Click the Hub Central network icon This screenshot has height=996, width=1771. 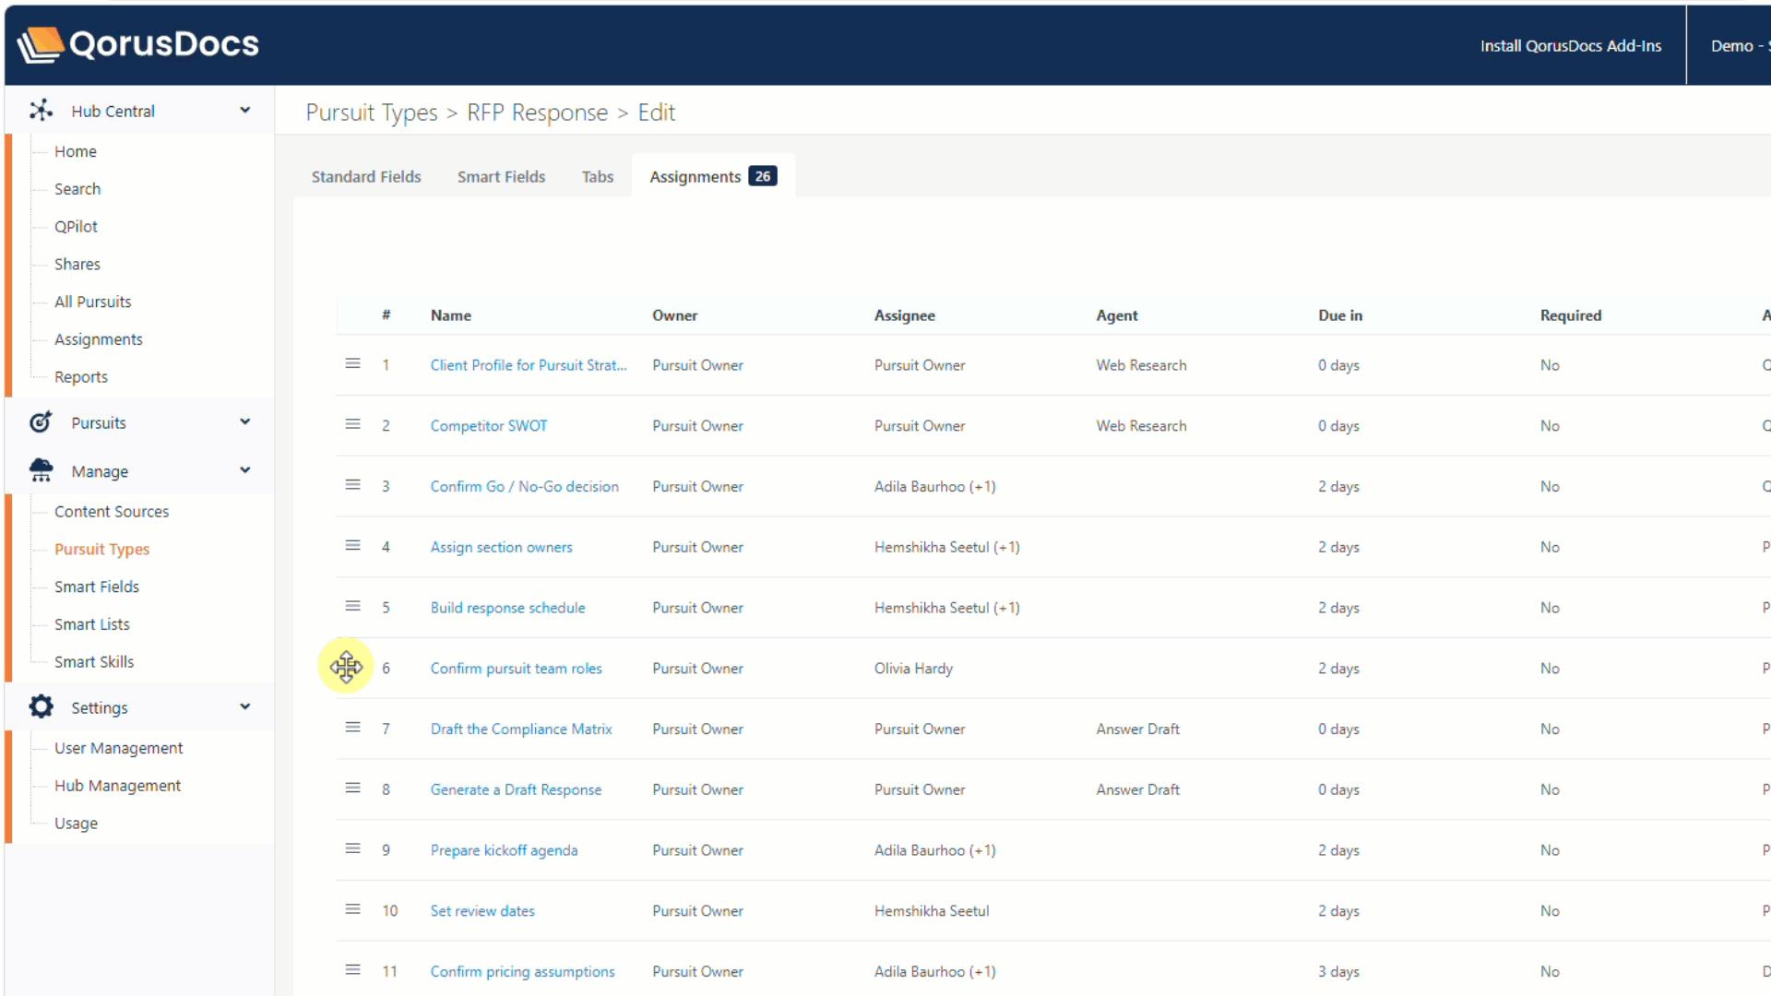coord(41,111)
